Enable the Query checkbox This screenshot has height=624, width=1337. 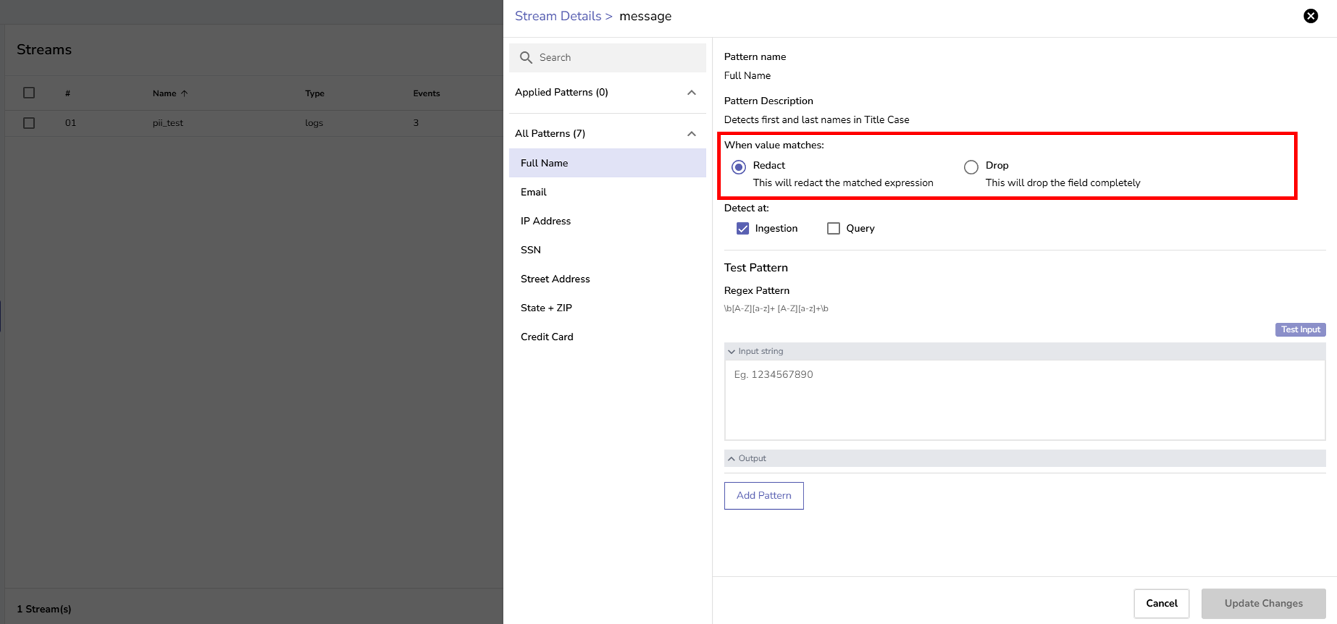click(834, 228)
